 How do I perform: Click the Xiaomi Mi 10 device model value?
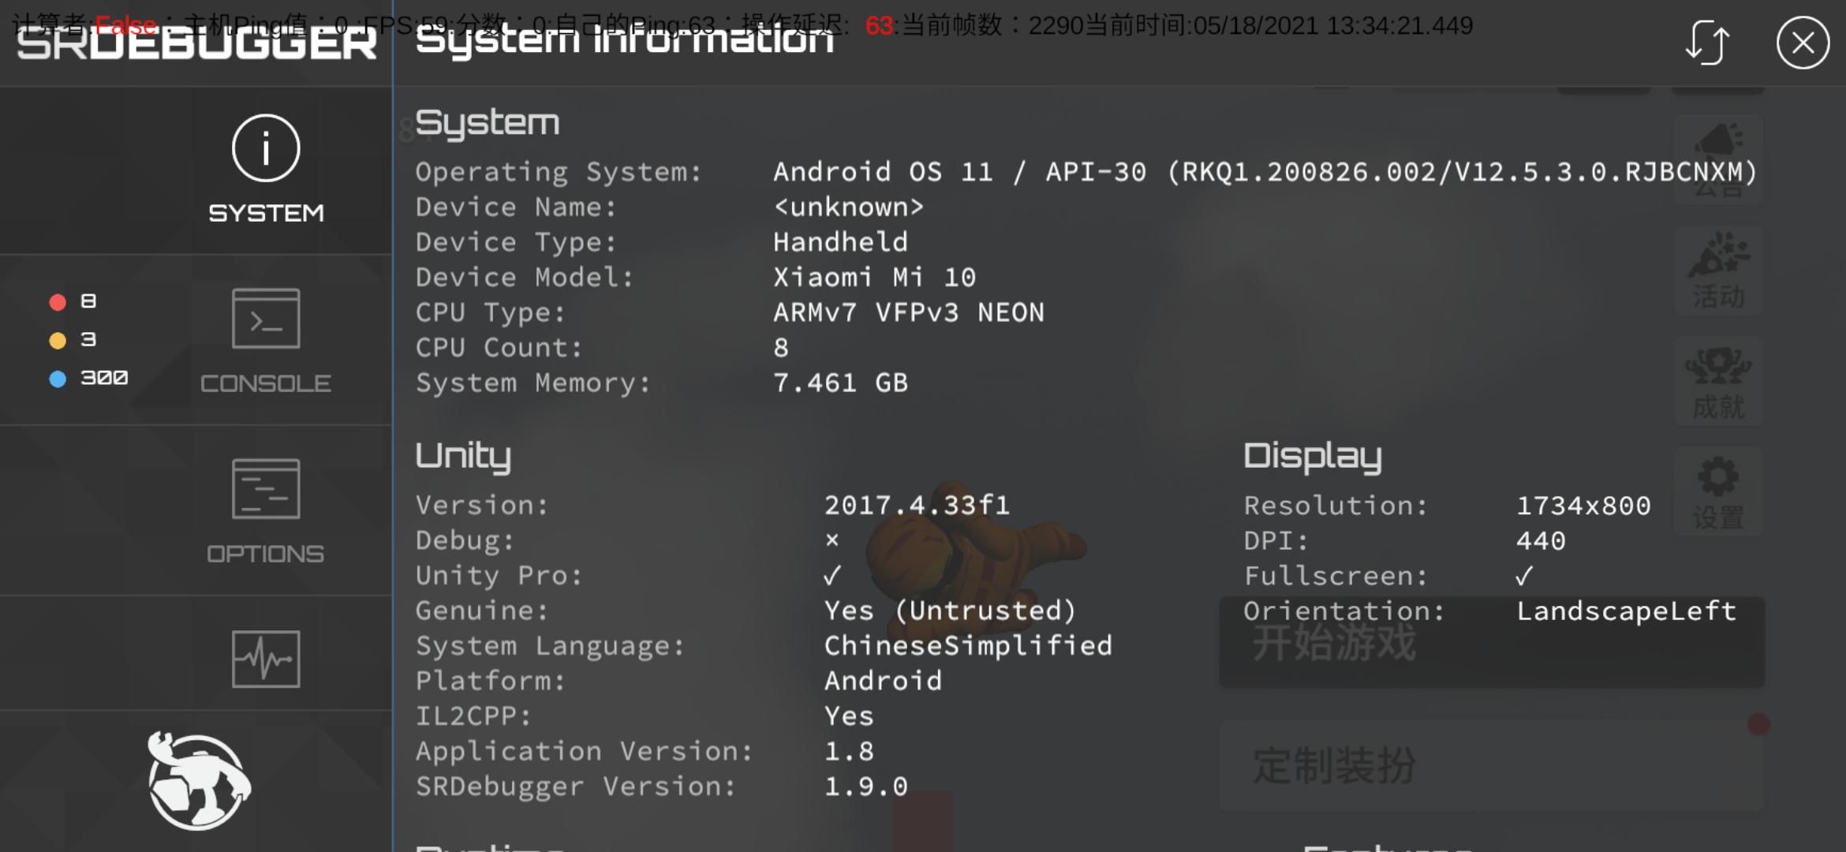[x=874, y=278]
